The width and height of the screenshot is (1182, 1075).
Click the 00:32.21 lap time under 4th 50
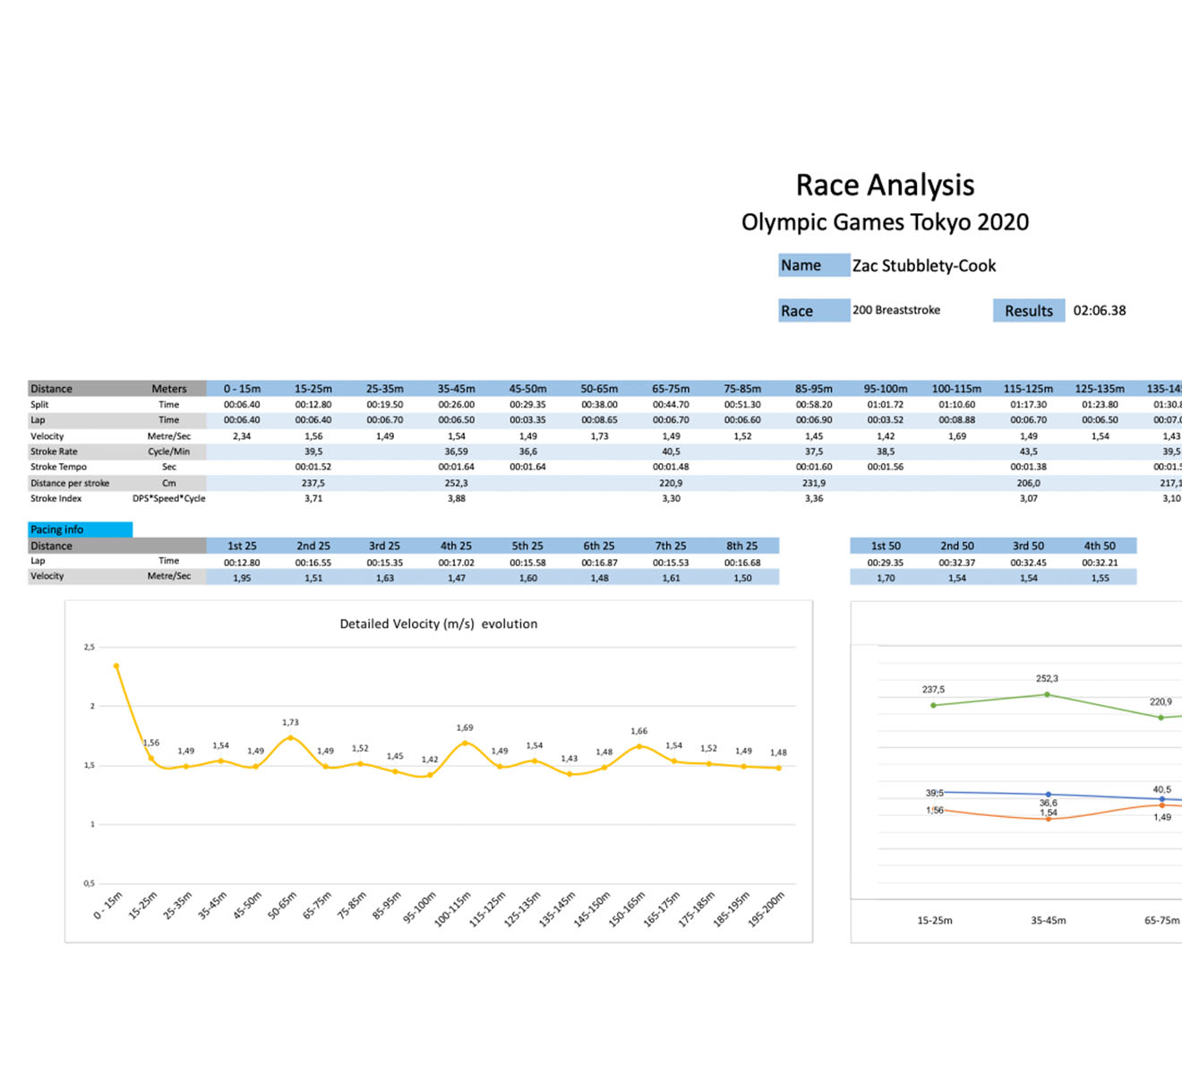[x=1100, y=563]
